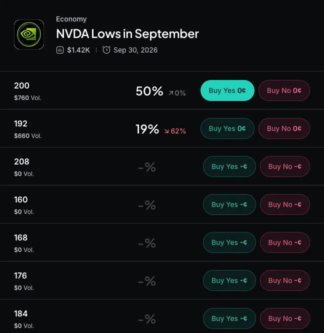This screenshot has height=333, width=324.
Task: Buy No on the 192 outcome
Action: tap(284, 128)
